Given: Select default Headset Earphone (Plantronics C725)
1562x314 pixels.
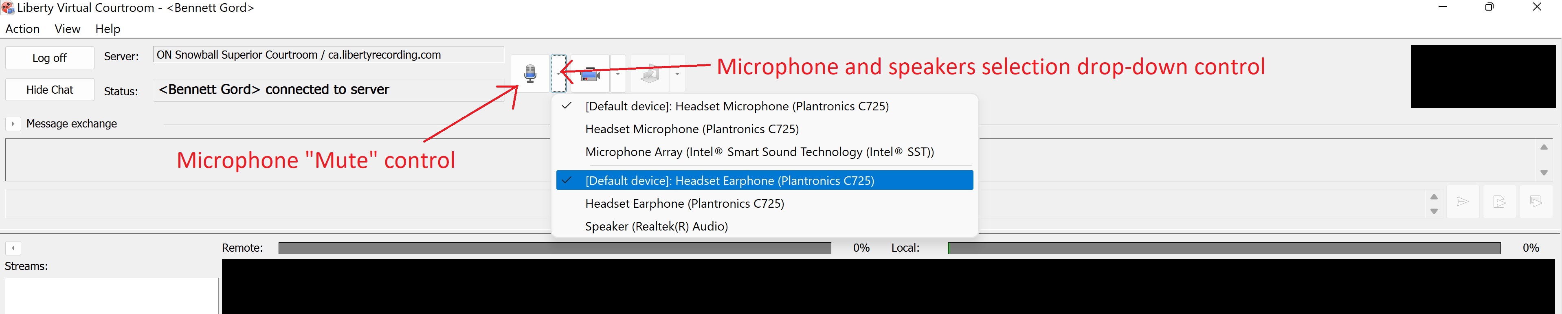Looking at the screenshot, I should click(x=729, y=181).
